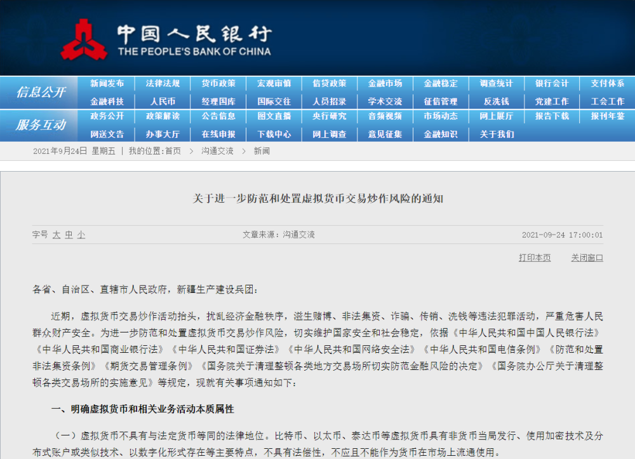Click the 首页 breadcrumb link
This screenshot has height=459, width=635.
coord(173,151)
